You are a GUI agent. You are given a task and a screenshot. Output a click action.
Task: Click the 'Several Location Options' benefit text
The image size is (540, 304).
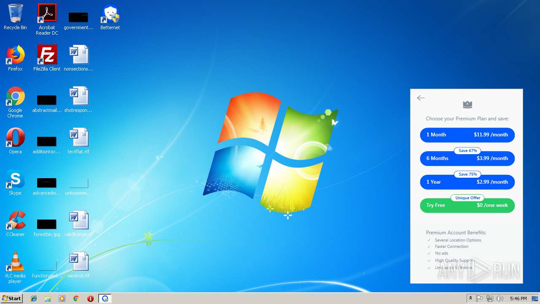(458, 240)
